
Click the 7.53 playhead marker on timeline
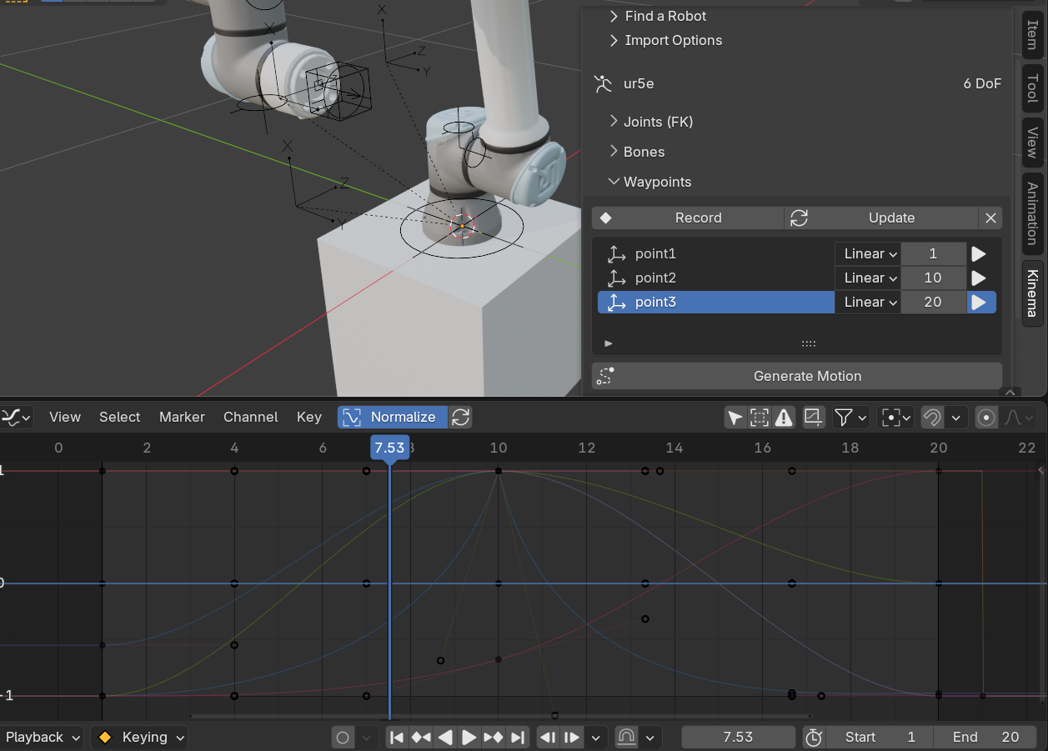point(389,448)
